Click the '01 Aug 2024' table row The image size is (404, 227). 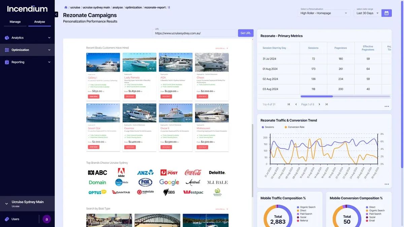325,69
